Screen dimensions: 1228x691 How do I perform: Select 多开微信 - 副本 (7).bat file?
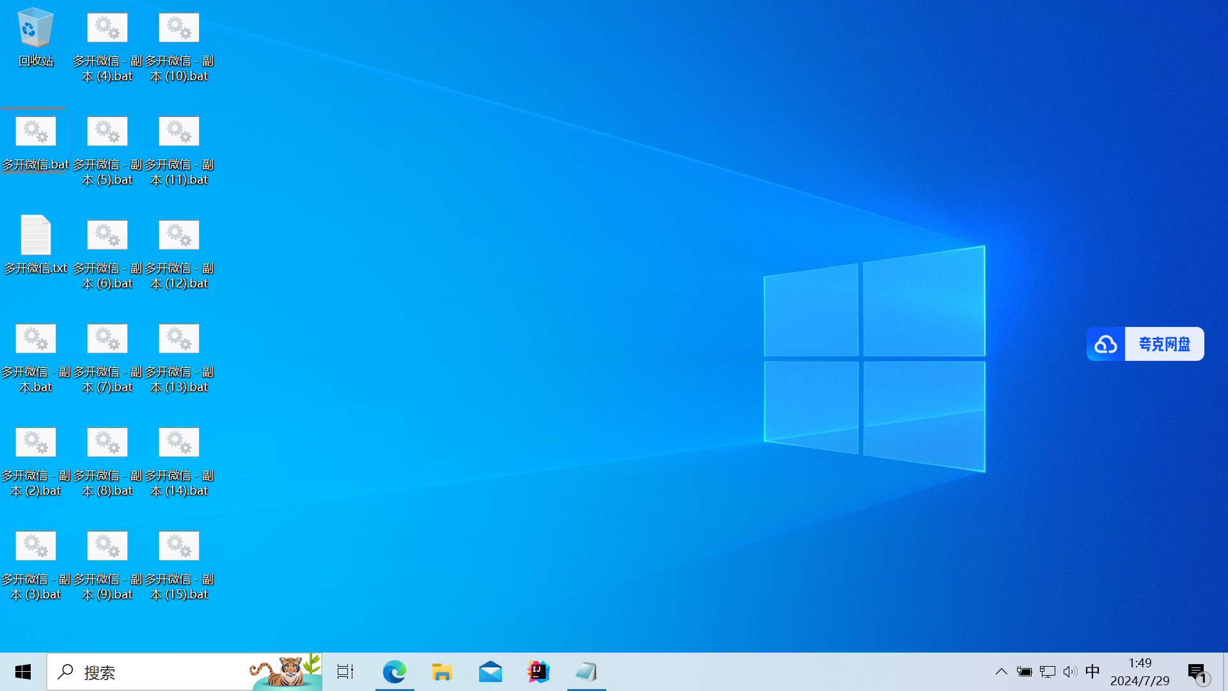107,358
